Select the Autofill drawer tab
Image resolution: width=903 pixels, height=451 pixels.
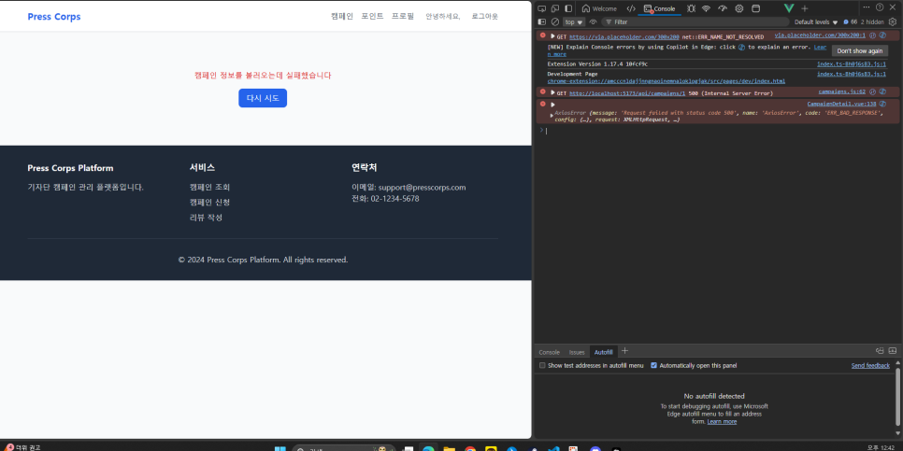click(604, 352)
